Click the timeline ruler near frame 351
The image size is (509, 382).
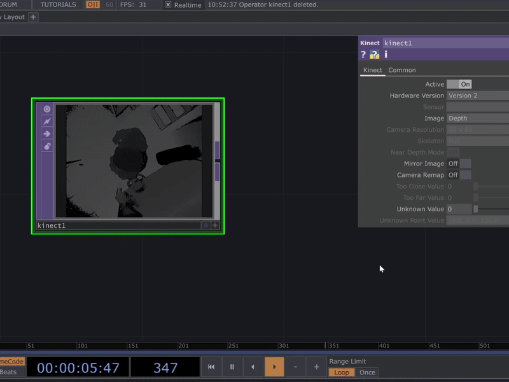[333, 345]
